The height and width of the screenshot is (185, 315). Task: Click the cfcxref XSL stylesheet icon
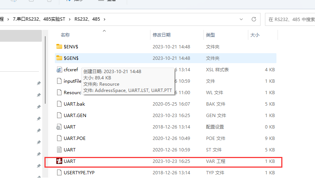[59, 69]
